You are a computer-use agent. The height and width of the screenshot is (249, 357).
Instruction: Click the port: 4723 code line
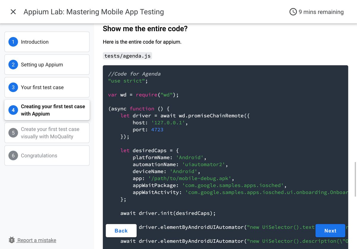click(x=148, y=130)
